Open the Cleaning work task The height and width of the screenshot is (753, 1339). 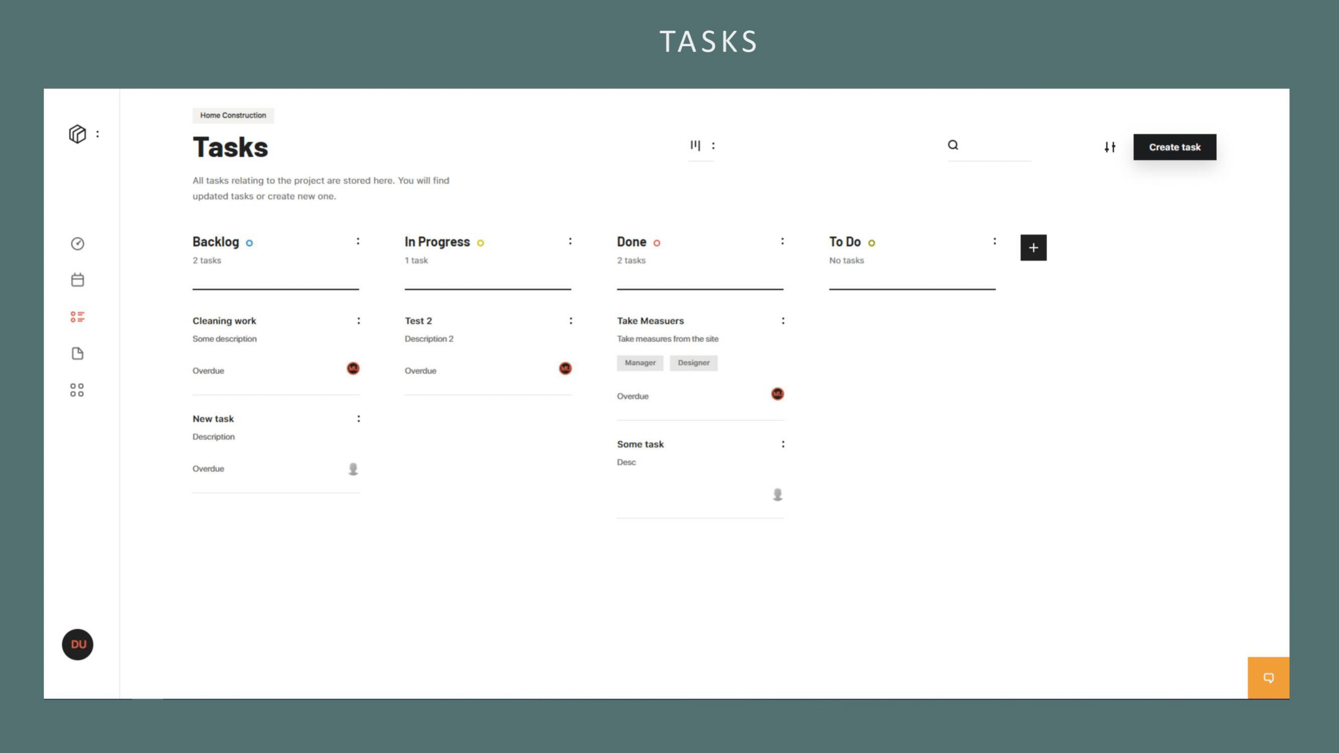pyautogui.click(x=224, y=321)
